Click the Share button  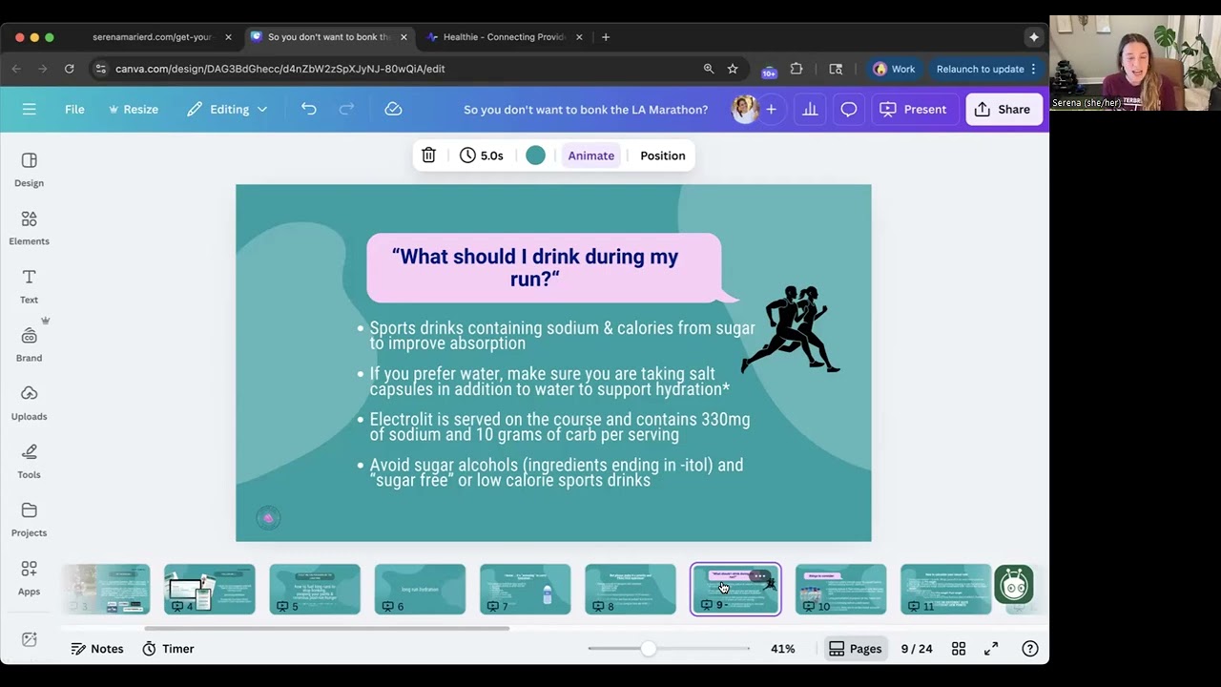tap(1004, 109)
